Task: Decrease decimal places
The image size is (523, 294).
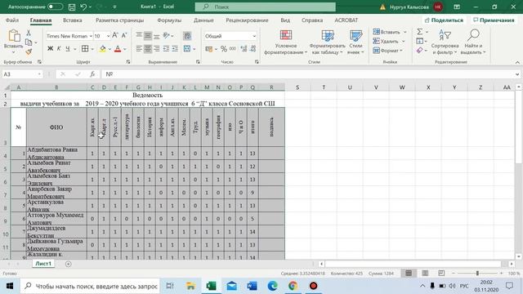Action: click(x=253, y=49)
